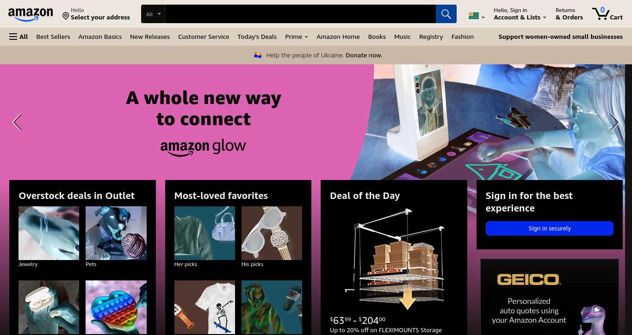Click the Donate now link
The image size is (632, 335).
pos(364,55)
